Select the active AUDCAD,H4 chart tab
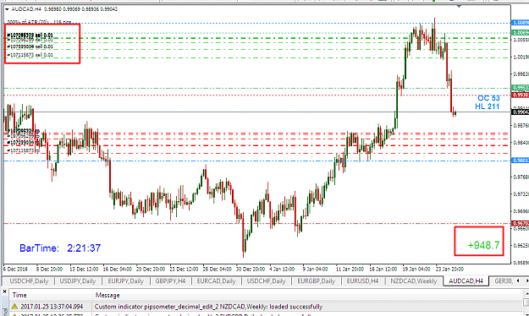The height and width of the screenshot is (316, 529). [466, 281]
